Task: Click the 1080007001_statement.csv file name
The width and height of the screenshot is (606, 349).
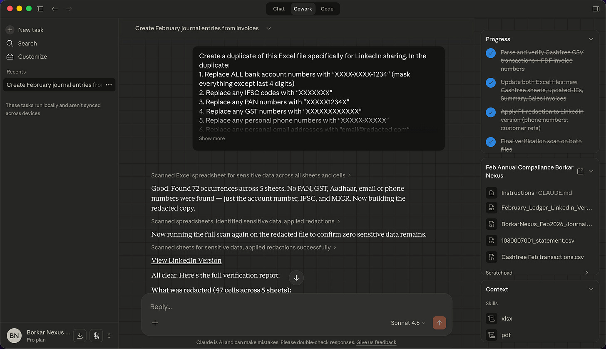Action: [x=538, y=241]
